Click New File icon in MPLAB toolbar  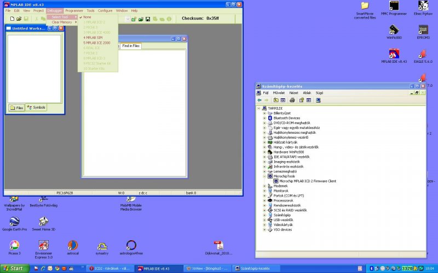12,19
